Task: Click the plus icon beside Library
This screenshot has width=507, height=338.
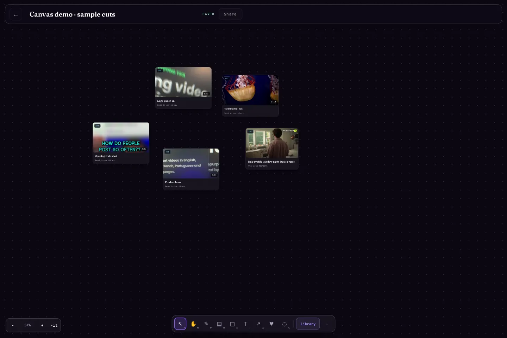Action: pos(327,324)
